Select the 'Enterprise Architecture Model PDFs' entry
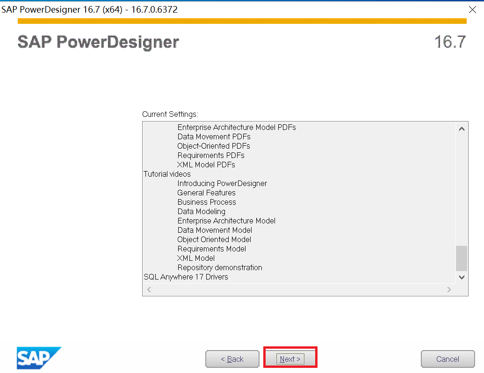 pos(236,127)
